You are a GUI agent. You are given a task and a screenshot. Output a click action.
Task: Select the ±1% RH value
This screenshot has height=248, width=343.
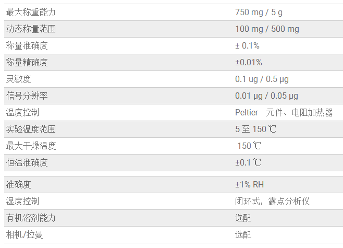pos(250,184)
